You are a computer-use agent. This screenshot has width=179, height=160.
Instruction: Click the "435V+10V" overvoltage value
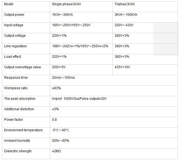pos(122,67)
